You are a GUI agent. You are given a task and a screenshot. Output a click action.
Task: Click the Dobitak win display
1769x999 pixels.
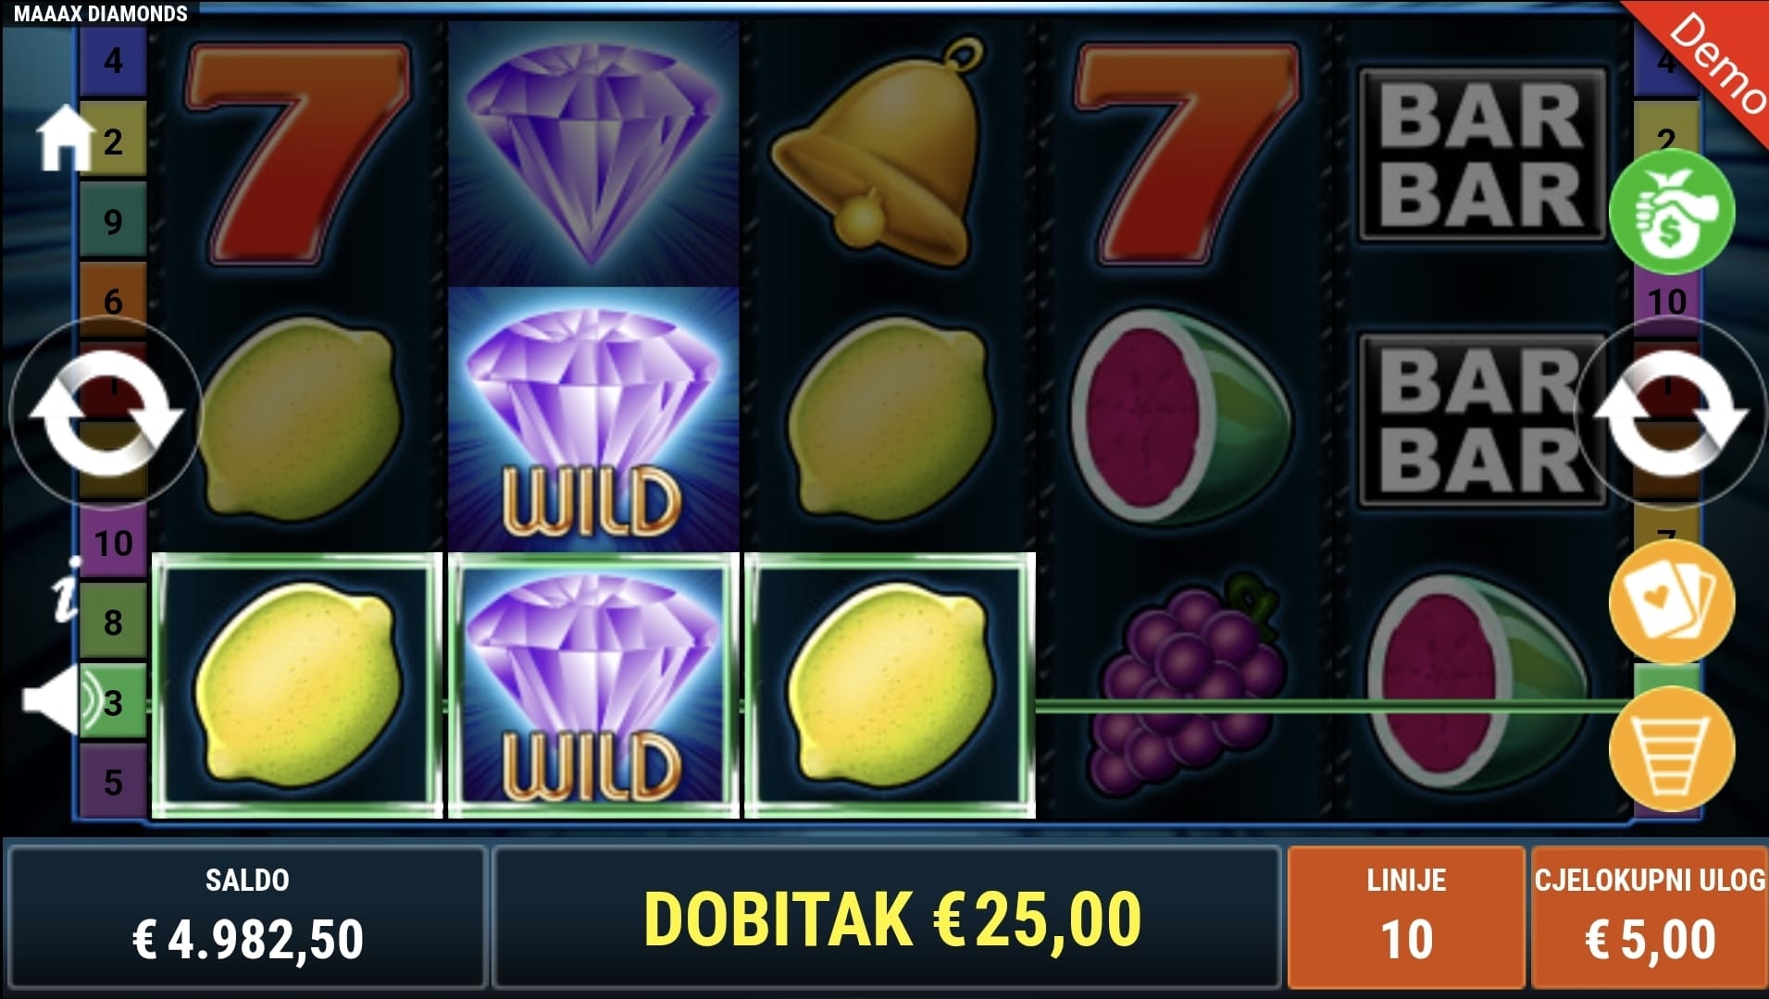[x=887, y=917]
